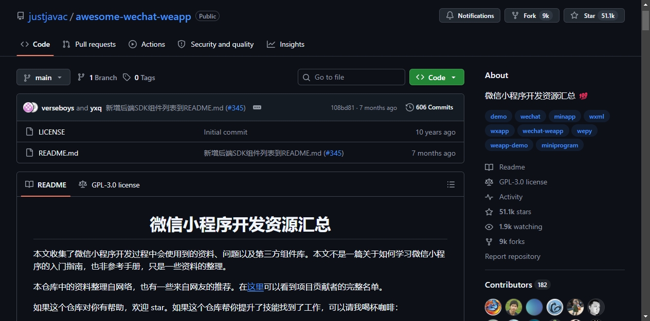View the 0 Tags link

pyautogui.click(x=139, y=77)
